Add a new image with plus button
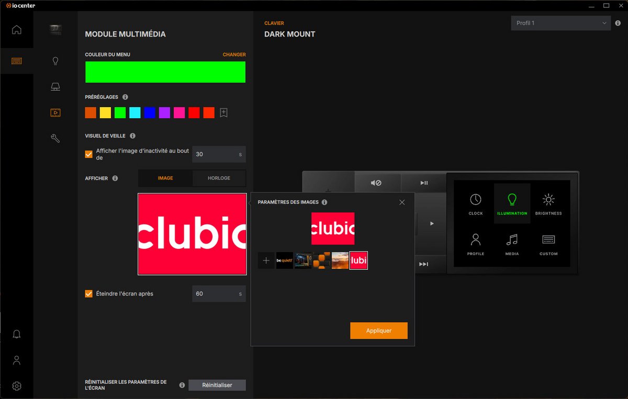 [266, 260]
